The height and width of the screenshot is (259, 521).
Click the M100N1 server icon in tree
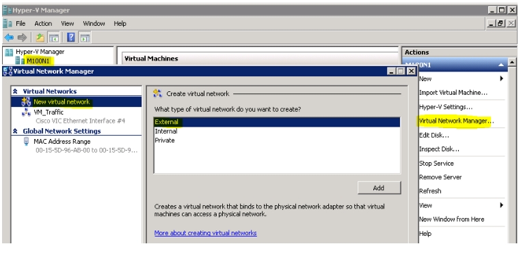point(20,61)
